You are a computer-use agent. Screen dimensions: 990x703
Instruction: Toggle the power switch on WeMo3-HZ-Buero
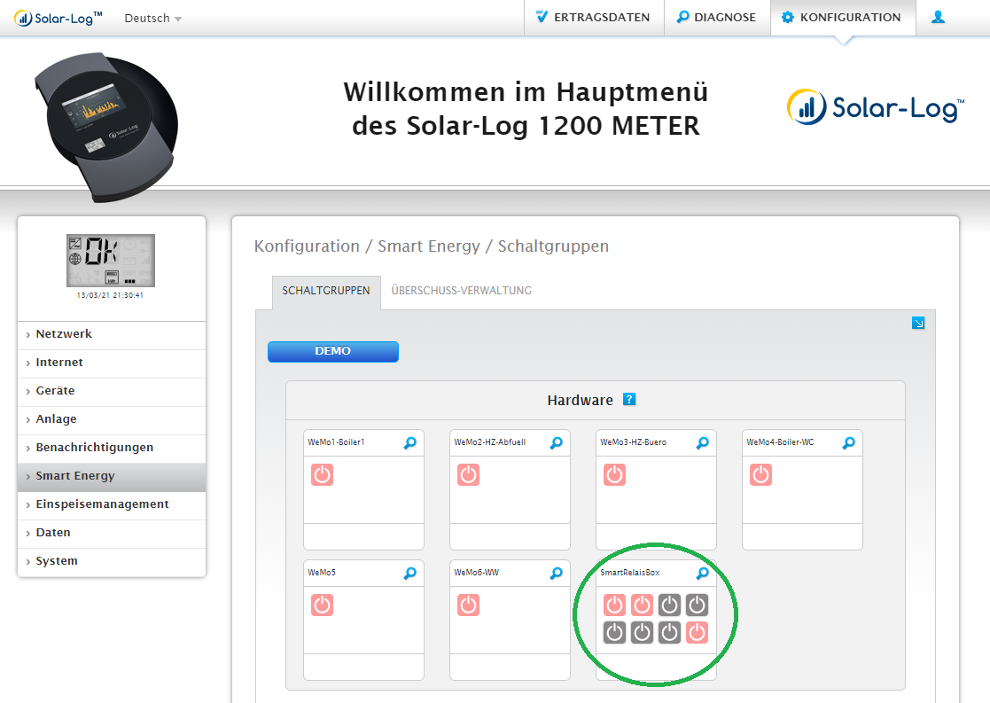613,475
